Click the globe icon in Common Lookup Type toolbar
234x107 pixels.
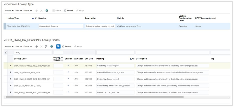point(47,11)
